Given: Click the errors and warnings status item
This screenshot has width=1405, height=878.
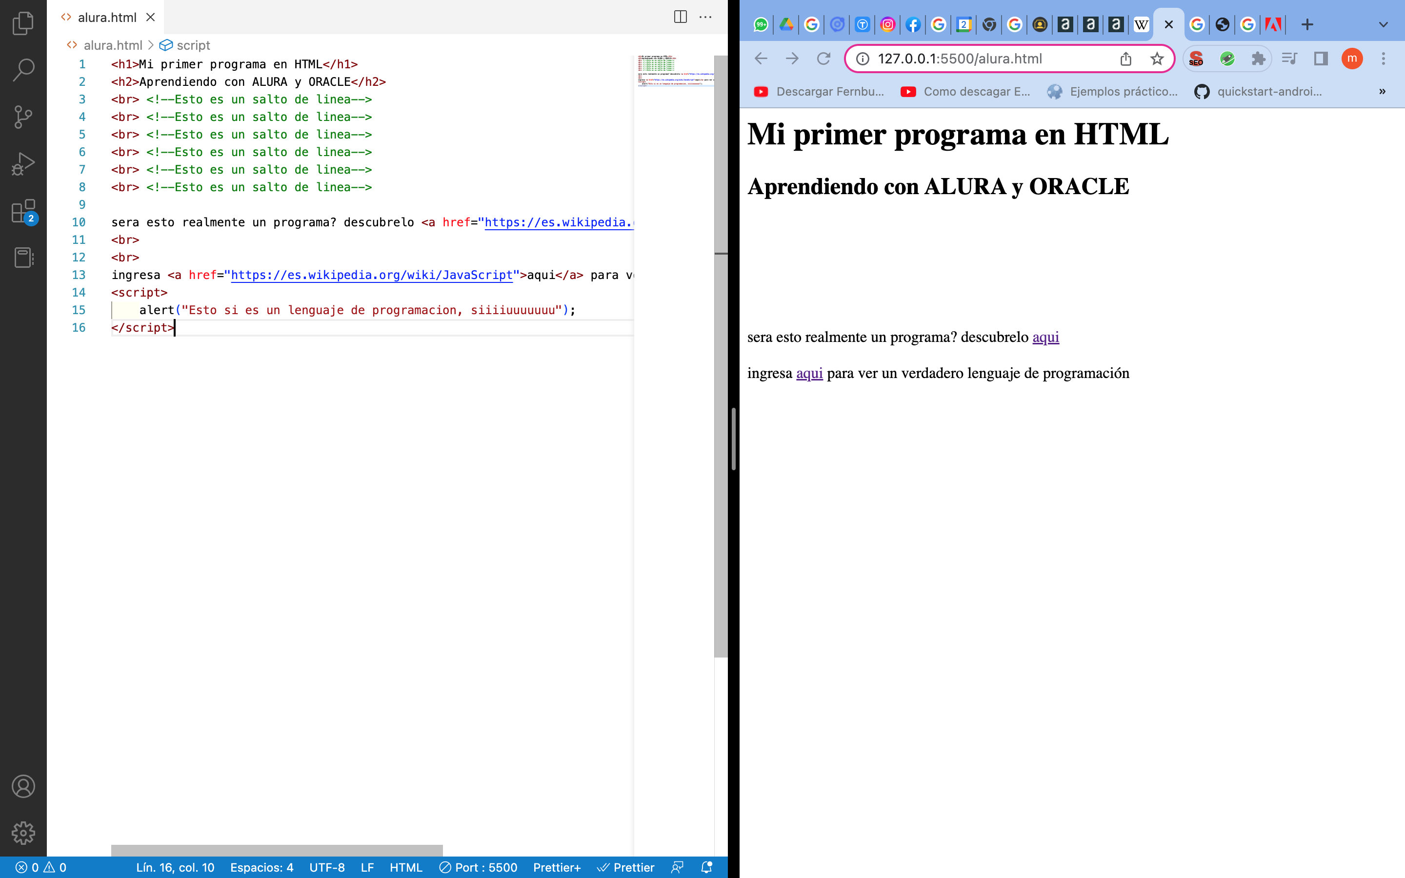Looking at the screenshot, I should coord(40,868).
